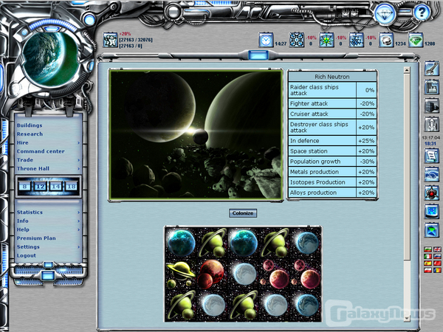
Task: Click the clock timer icon in resource bar
Action: pos(265,40)
